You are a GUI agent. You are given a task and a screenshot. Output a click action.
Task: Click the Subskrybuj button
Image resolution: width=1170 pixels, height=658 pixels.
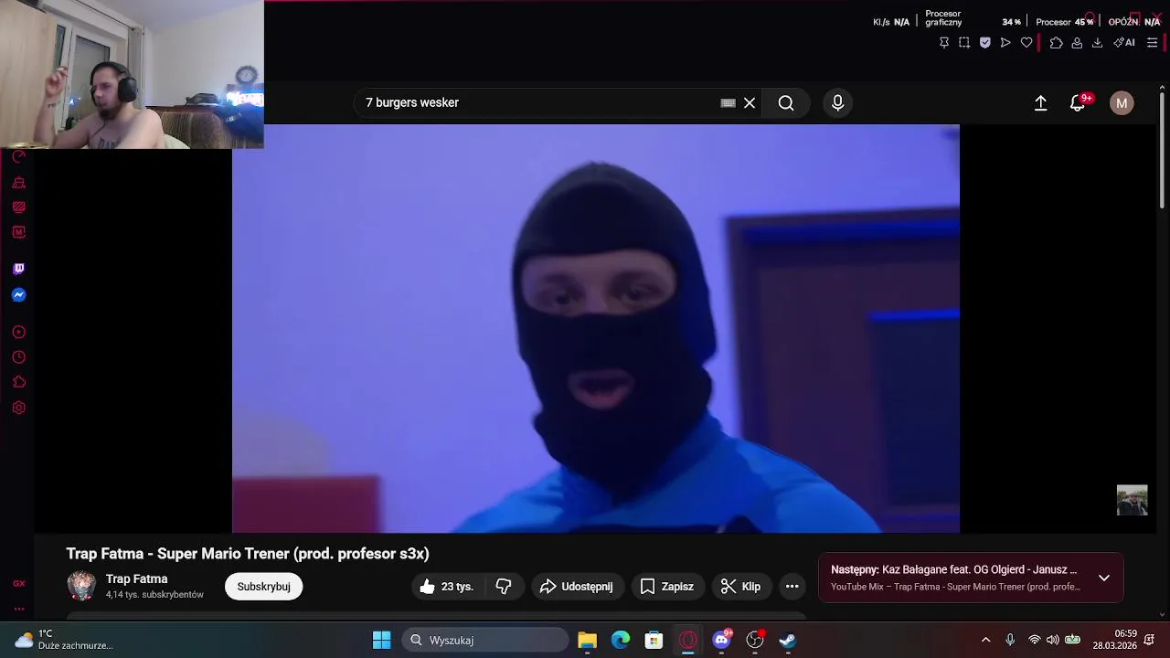(263, 587)
